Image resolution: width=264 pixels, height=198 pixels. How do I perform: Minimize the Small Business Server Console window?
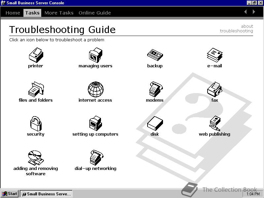[x=249, y=3]
